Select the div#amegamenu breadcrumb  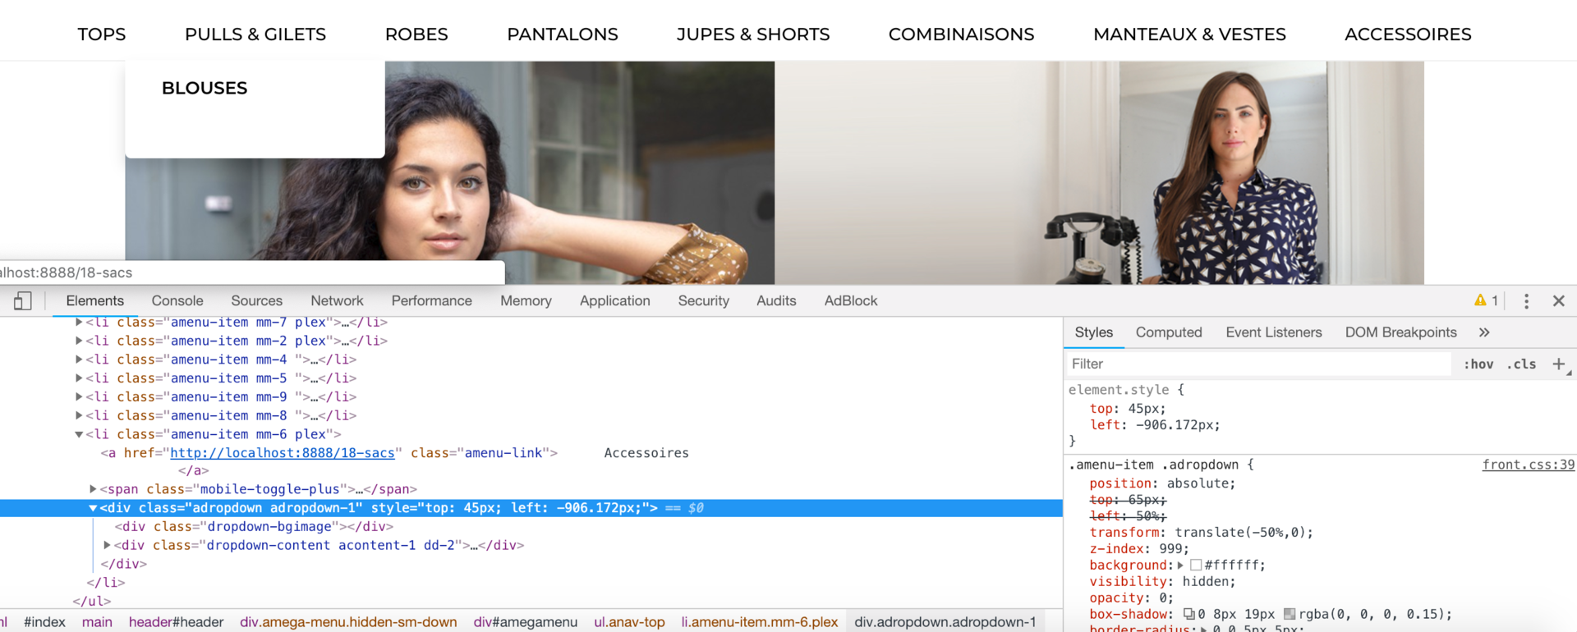[526, 622]
